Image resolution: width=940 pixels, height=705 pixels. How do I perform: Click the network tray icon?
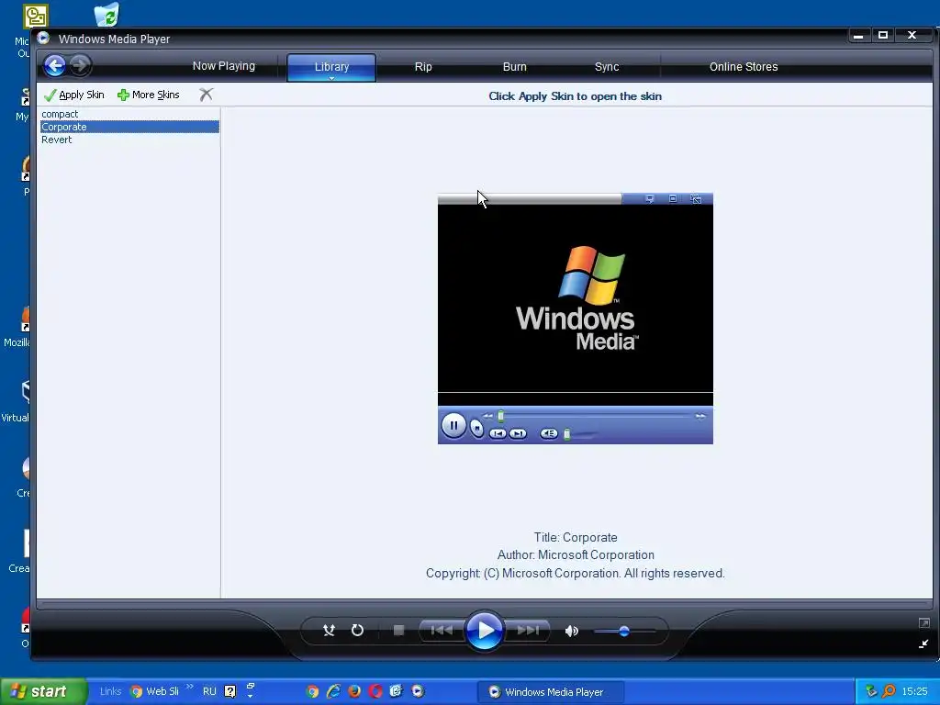[871, 691]
